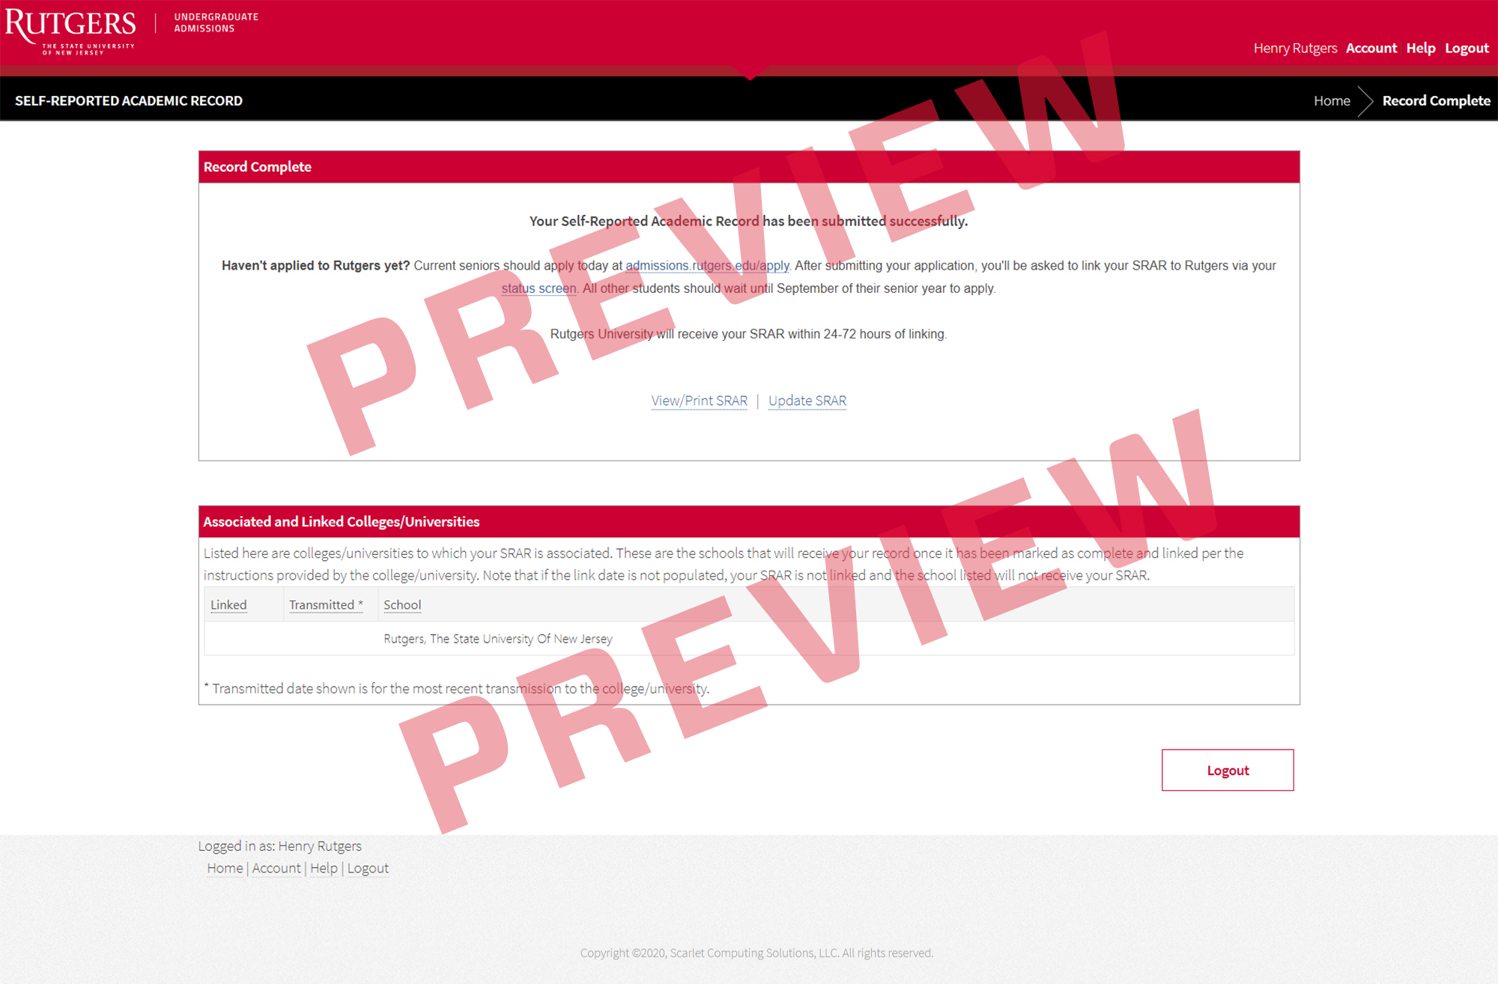This screenshot has height=984, width=1498.
Task: Scroll down to view footer content
Action: pos(749,959)
